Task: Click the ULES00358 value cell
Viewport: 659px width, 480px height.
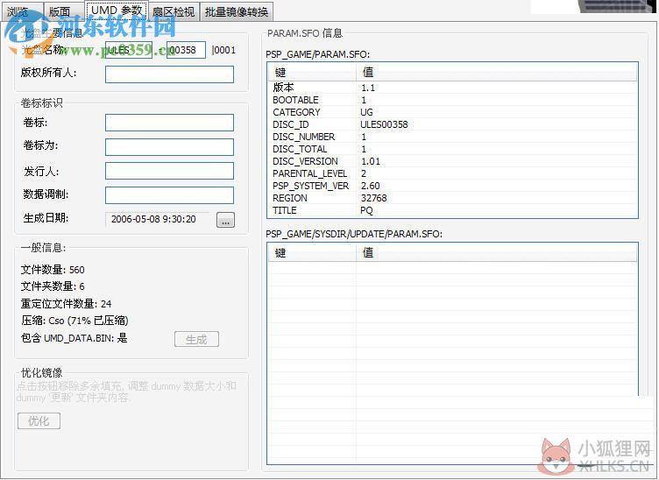Action: (384, 124)
